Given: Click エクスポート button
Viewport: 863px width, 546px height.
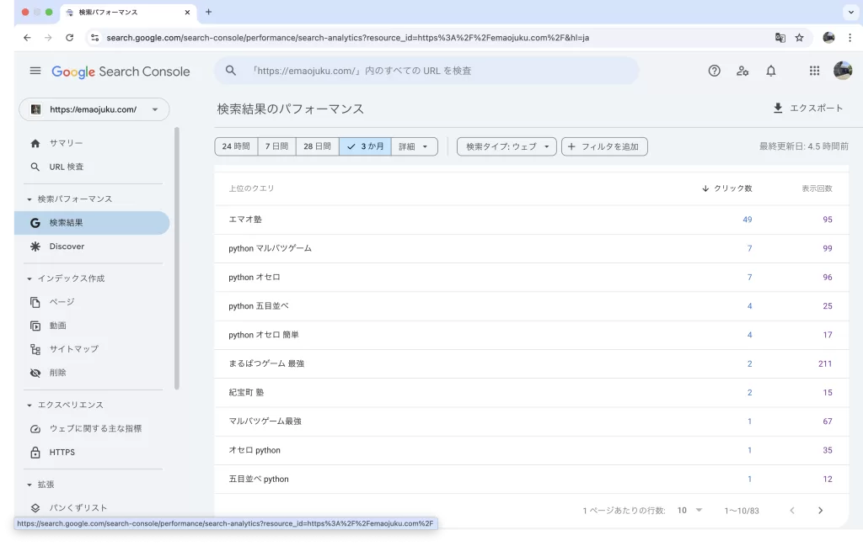Looking at the screenshot, I should pos(808,109).
